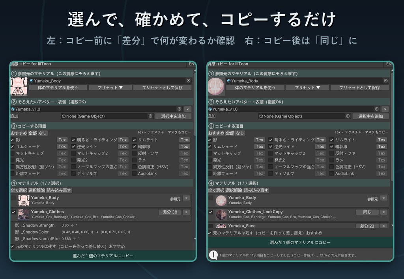Click 選択解除 in right window
Screen dimensions: 404x279
click(234, 190)
